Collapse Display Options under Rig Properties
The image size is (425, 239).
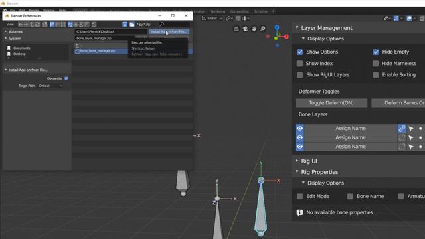[303, 183]
